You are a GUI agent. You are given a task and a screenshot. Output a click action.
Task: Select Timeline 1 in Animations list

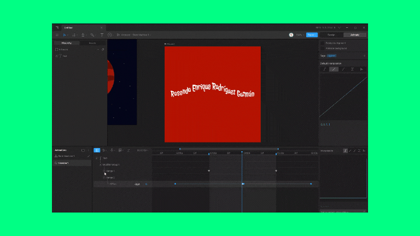pos(64,163)
